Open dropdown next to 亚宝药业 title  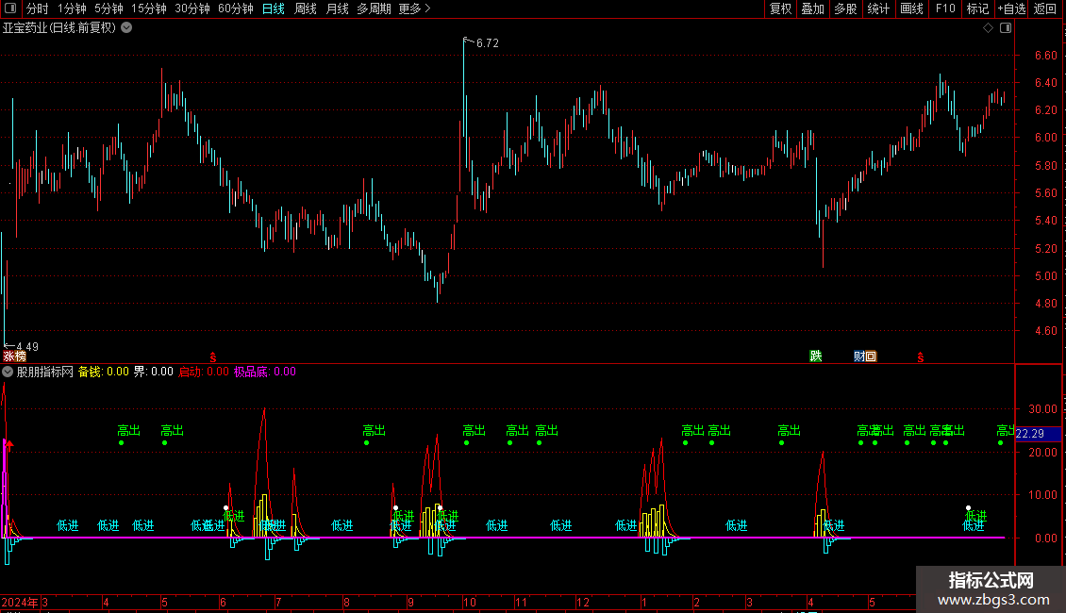click(x=126, y=28)
